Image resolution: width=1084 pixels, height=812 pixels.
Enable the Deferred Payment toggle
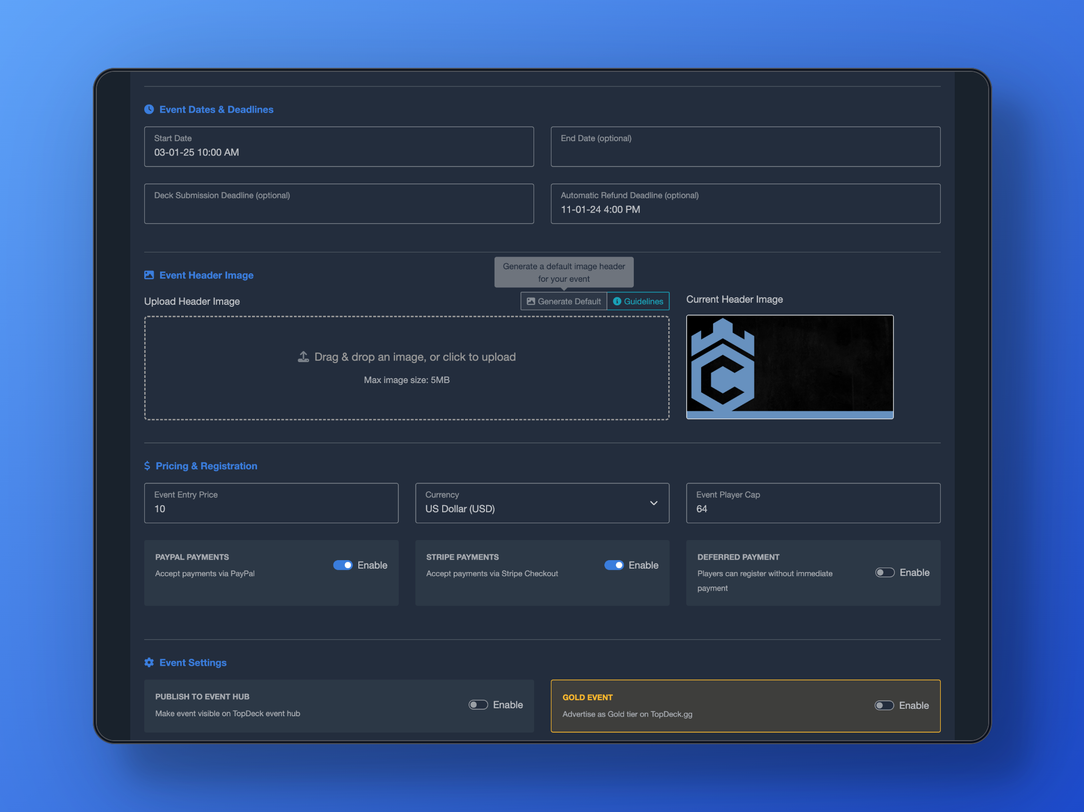pos(884,572)
